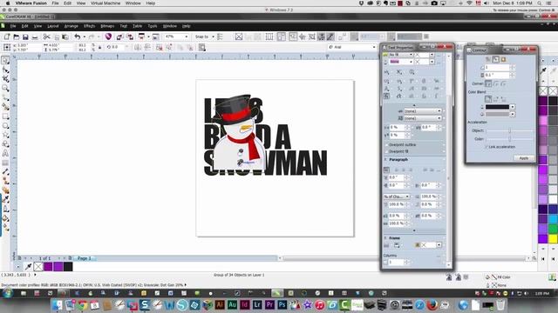Click the New document icon
Image resolution: width=558 pixels, height=313 pixels.
tap(7, 37)
